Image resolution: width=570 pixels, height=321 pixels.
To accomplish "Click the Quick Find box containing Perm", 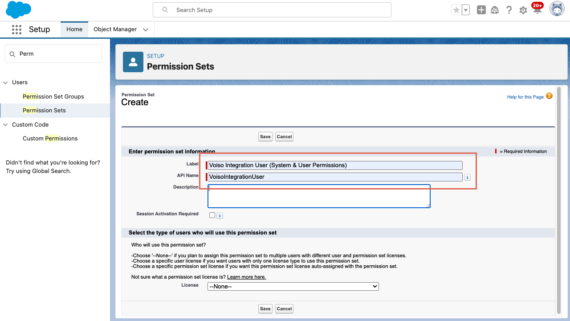I will click(x=53, y=53).
